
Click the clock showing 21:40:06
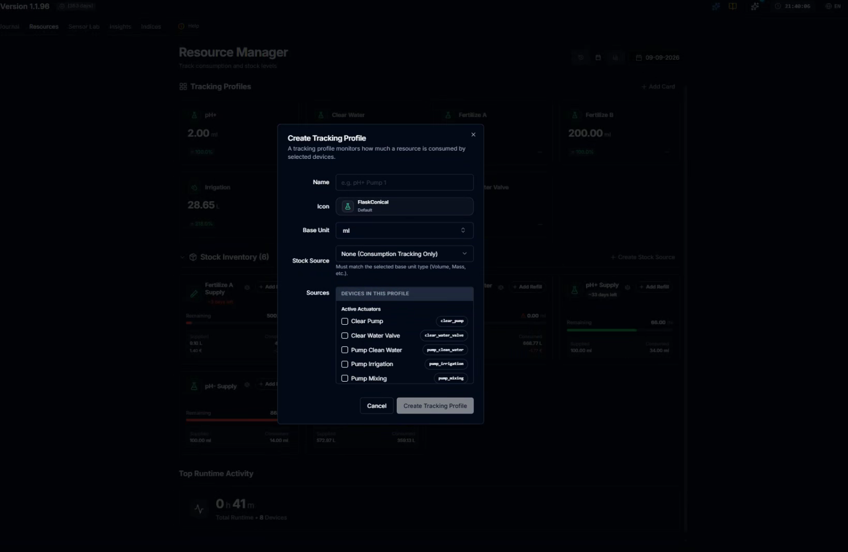793,7
